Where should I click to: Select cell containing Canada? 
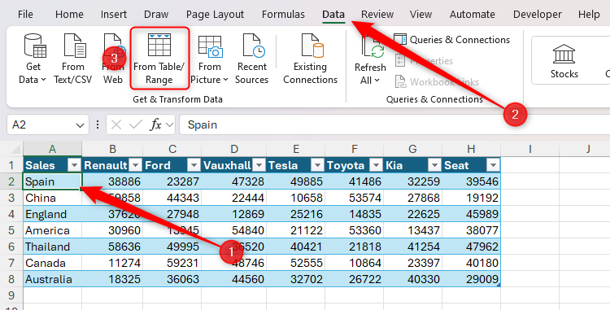(x=53, y=263)
